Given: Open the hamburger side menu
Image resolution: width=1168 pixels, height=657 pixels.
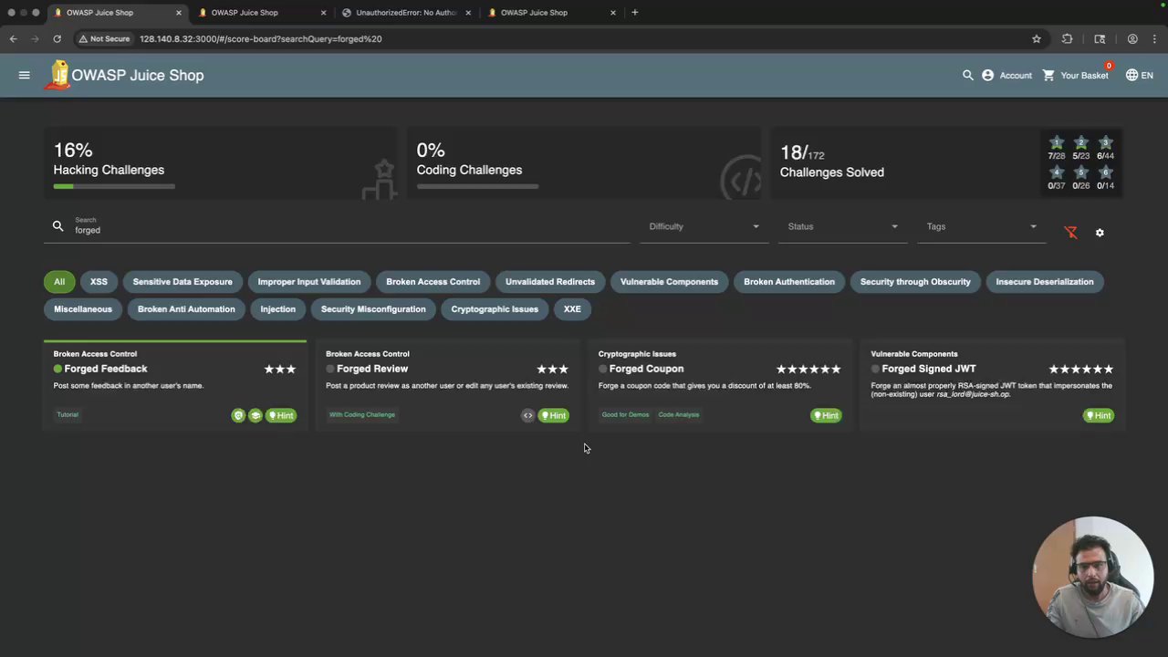Looking at the screenshot, I should coord(25,75).
